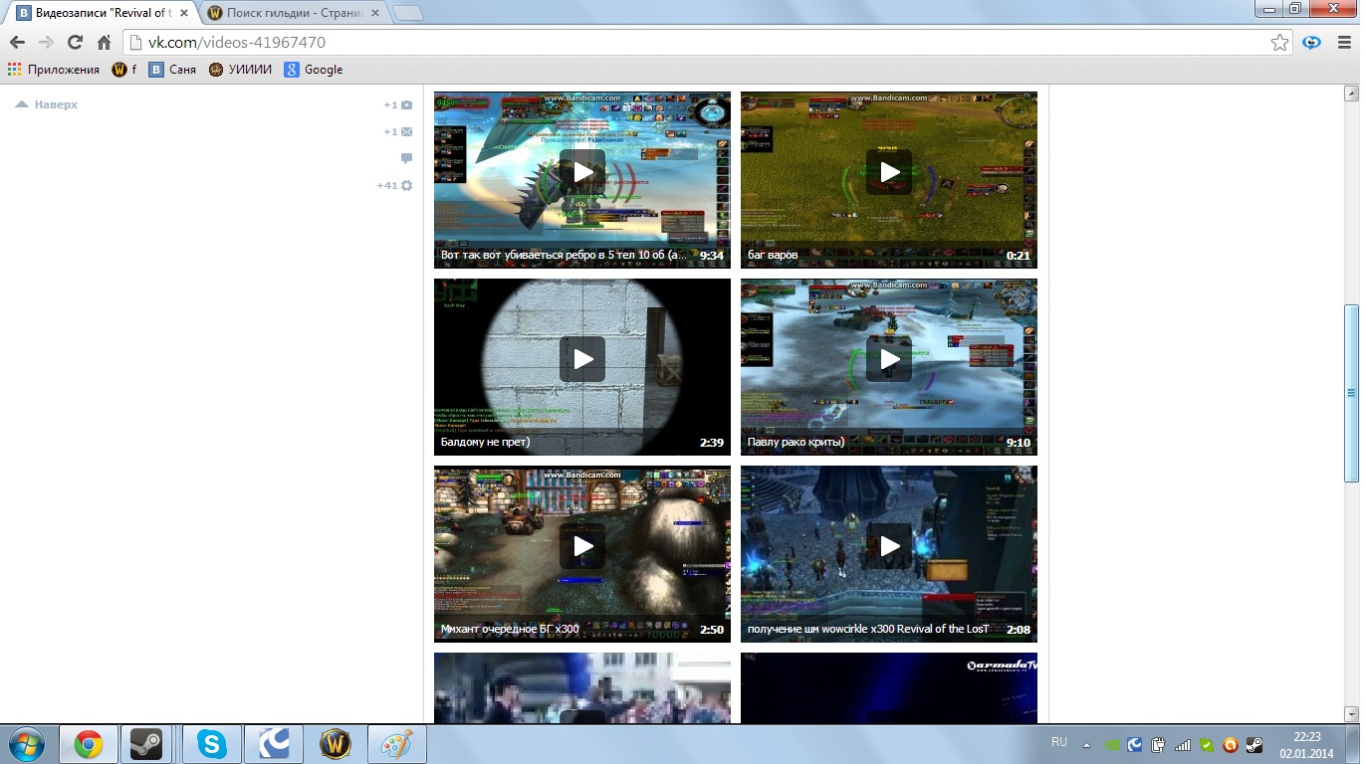
Task: Open the Chrome hamburger menu
Action: [1344, 43]
